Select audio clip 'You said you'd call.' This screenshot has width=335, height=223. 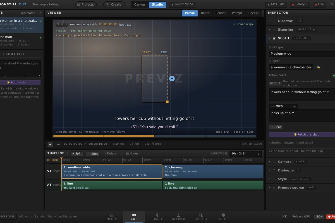coord(112,186)
